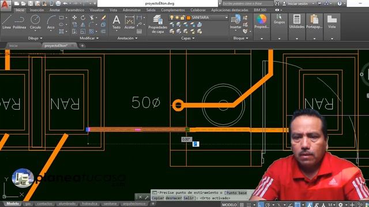369x207 pixels.
Task: Expand the Anotación panel
Action: click(x=127, y=38)
